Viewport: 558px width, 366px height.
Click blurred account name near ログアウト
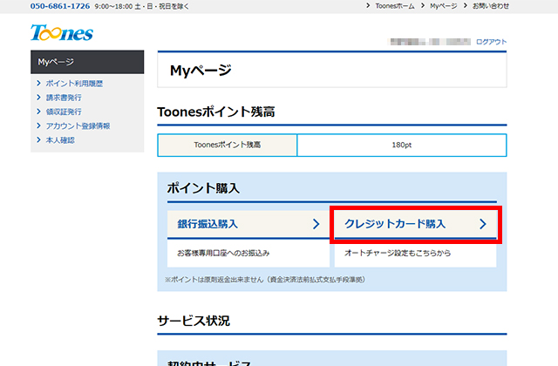click(x=430, y=42)
